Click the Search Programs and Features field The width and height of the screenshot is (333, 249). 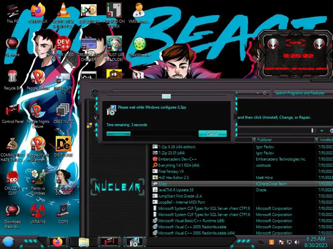point(303,93)
